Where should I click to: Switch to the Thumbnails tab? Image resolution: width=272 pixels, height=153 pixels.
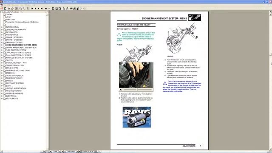(x=16, y=12)
